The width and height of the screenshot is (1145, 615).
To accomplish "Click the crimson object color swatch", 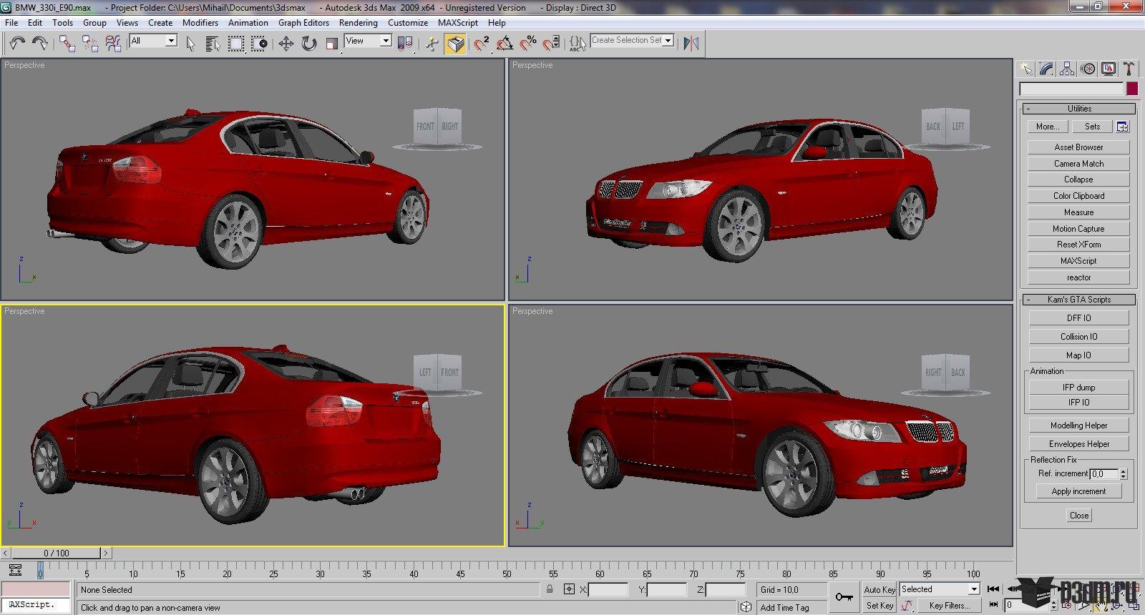I will [x=1131, y=89].
